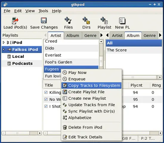Open the View menu
164x143 pixels.
coord(30,11)
